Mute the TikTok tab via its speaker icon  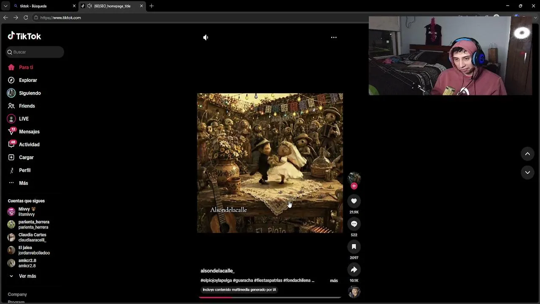coord(89,6)
